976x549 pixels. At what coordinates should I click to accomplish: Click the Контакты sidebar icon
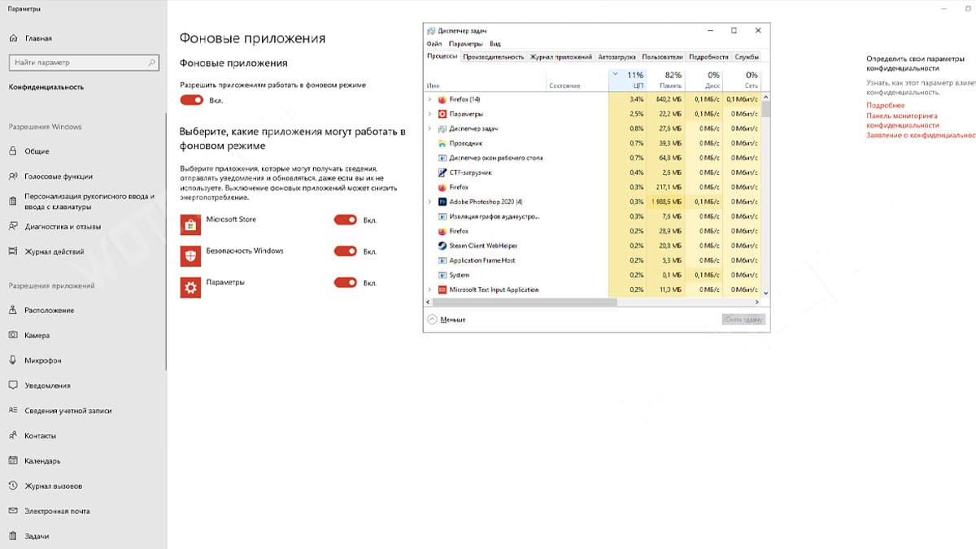coord(13,436)
